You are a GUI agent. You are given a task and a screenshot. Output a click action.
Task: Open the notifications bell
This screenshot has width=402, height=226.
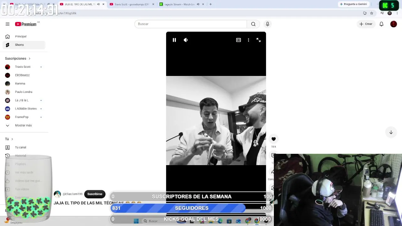coord(382,24)
